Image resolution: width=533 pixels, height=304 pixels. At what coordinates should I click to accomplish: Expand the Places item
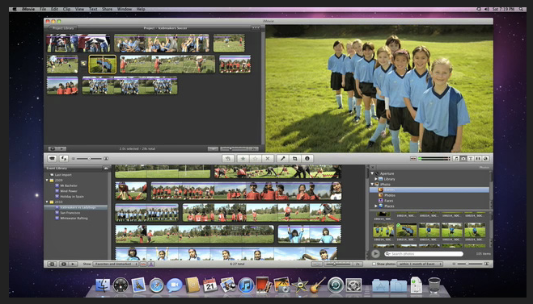click(x=376, y=206)
